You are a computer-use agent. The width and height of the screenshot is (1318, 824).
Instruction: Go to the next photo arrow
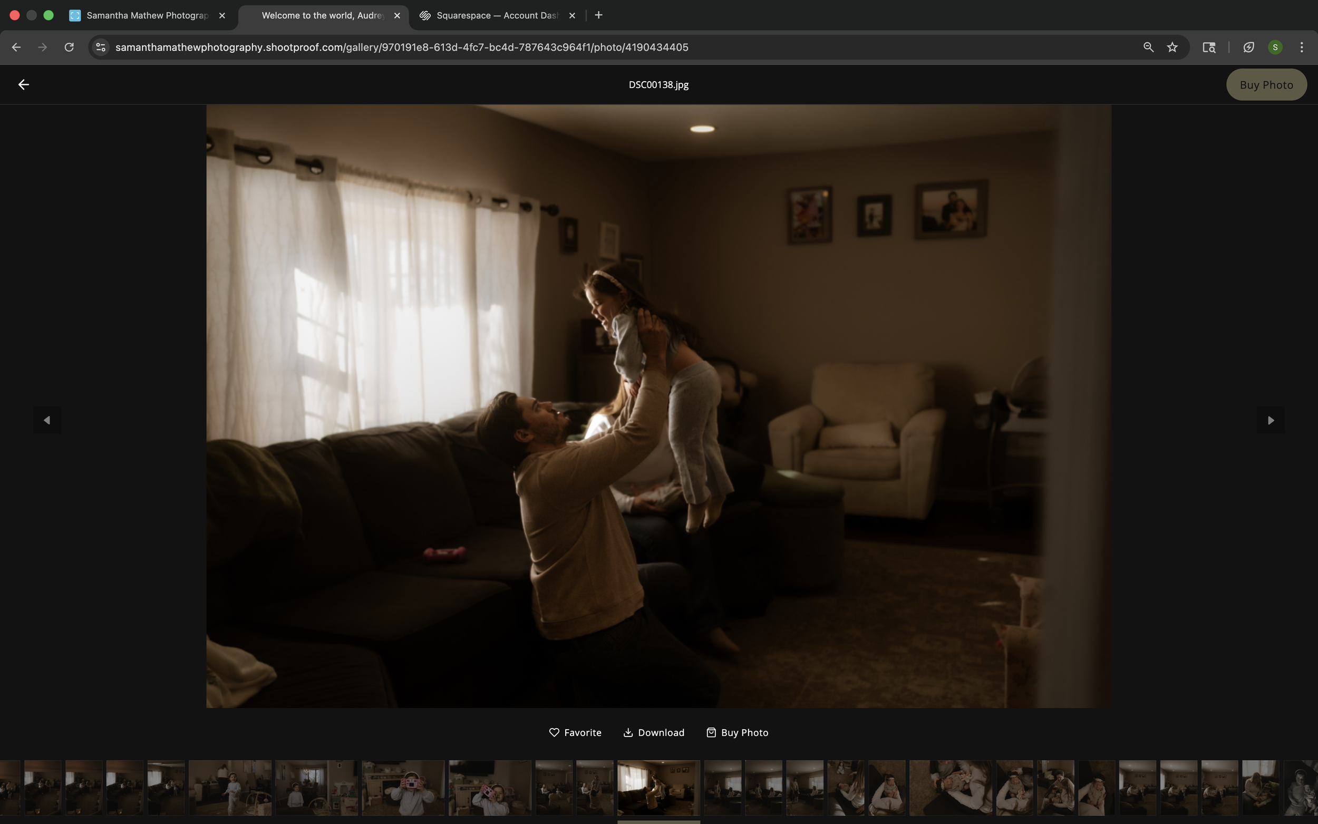[x=1271, y=420]
